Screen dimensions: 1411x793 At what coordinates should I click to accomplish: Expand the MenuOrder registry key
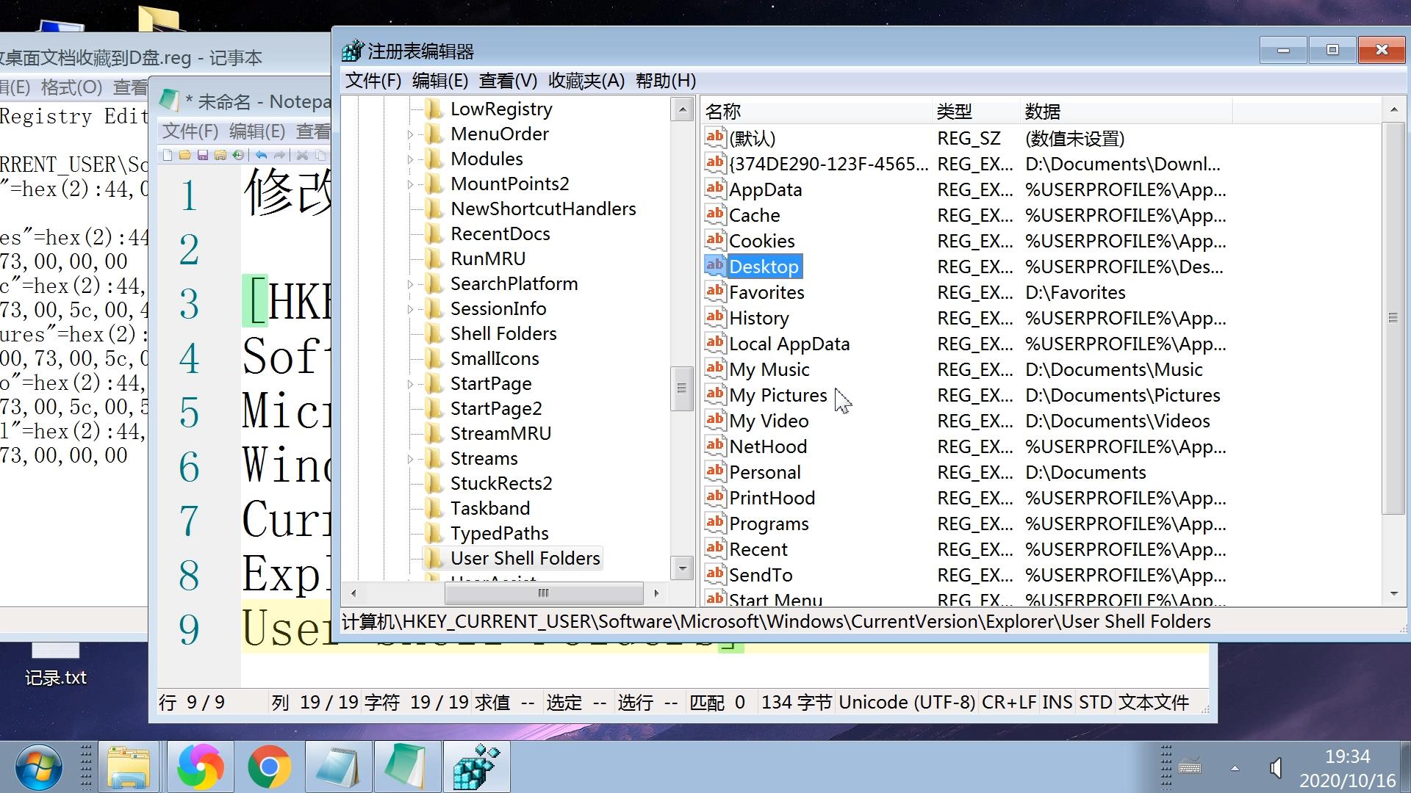pyautogui.click(x=410, y=134)
